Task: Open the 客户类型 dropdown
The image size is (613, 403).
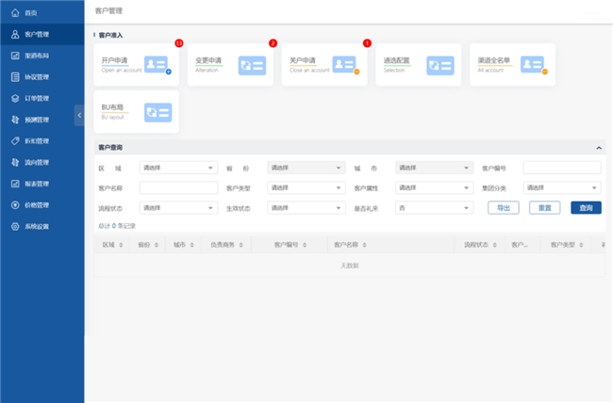Action: pos(306,187)
